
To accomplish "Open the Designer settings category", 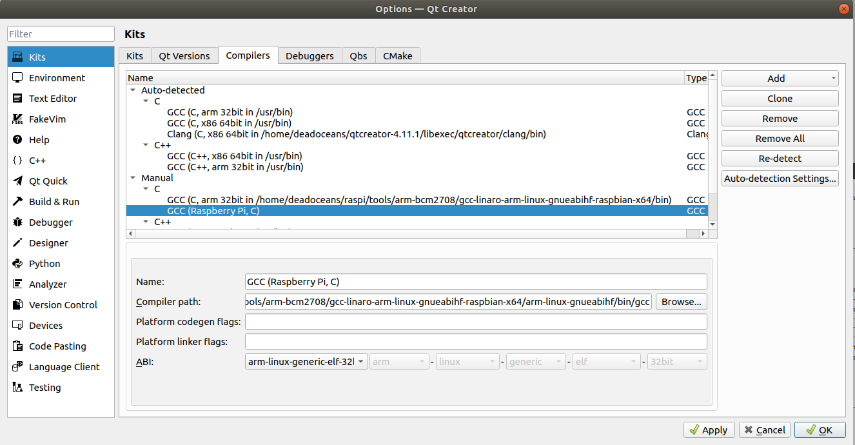I will tap(61, 243).
